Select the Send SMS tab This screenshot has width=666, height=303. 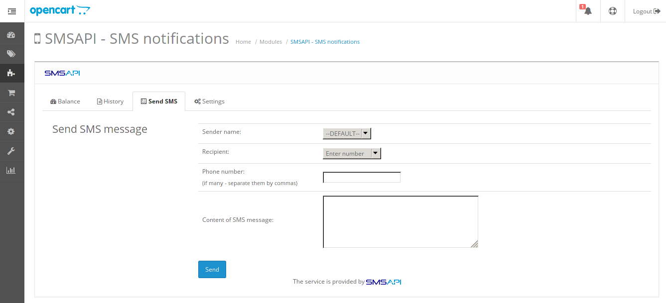pyautogui.click(x=159, y=101)
